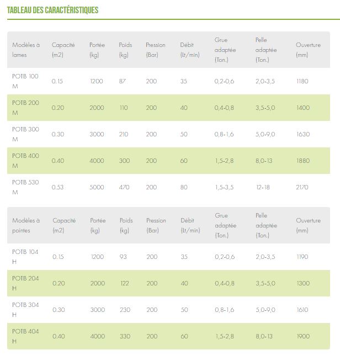Image resolution: width=340 pixels, height=355 pixels.
Task: Select the 'Modèles à pointes' column header
Action: tap(26, 225)
